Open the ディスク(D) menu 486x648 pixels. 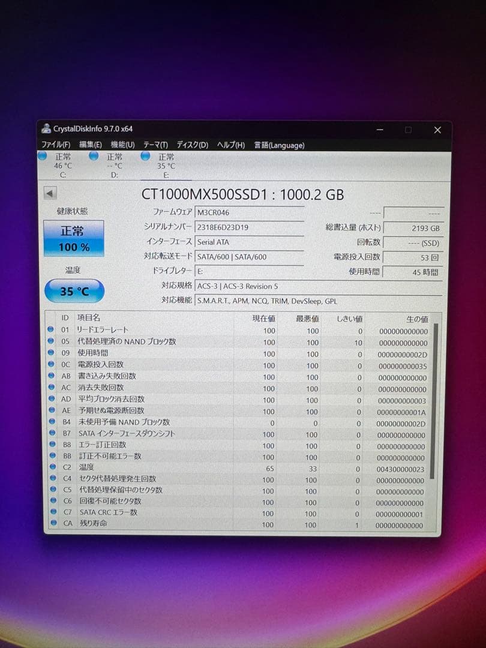click(191, 145)
